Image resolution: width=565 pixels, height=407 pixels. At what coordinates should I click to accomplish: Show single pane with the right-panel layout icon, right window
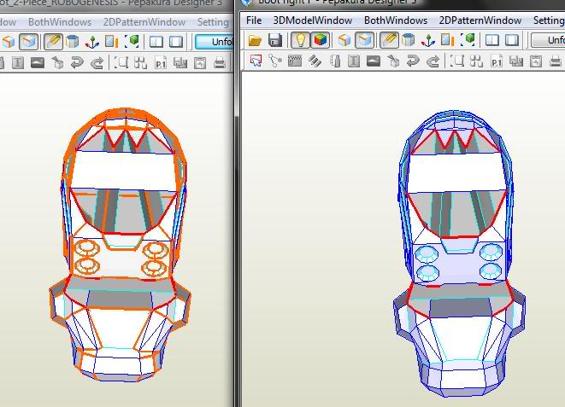point(512,40)
